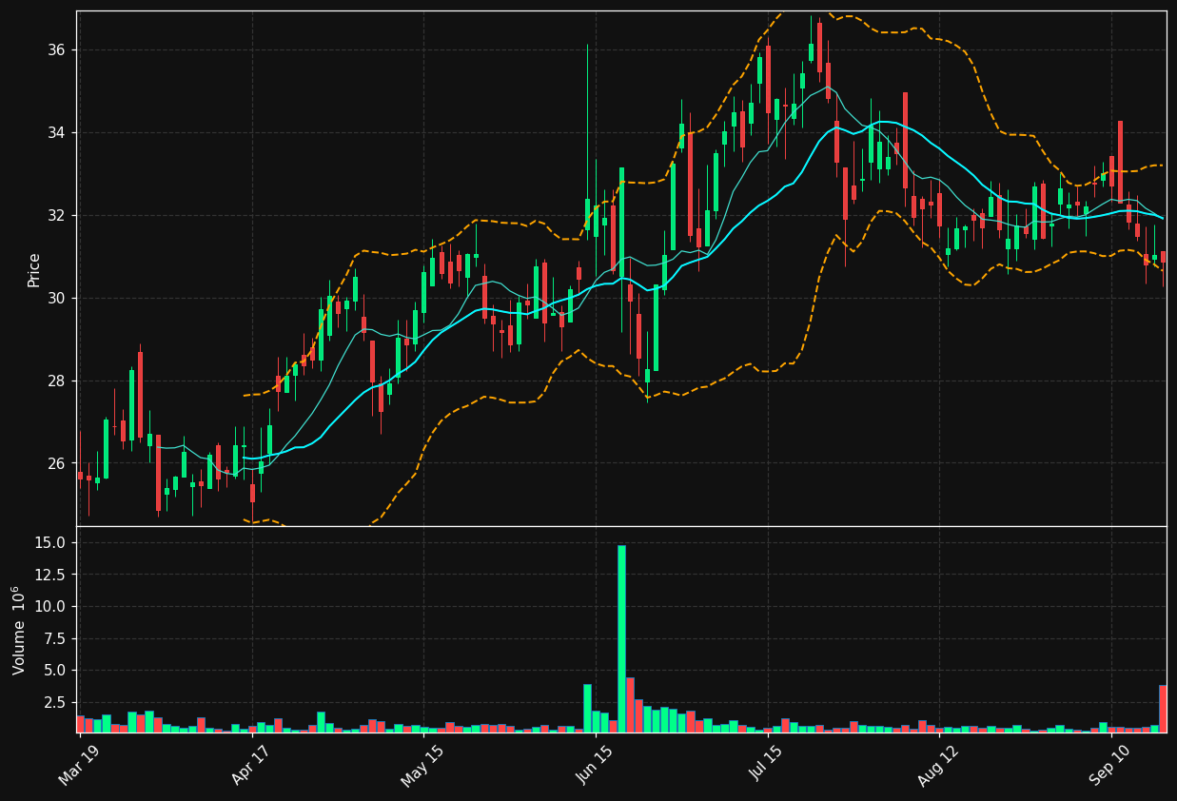The height and width of the screenshot is (801, 1177).
Task: Click the 30 price axis tick label
Action: tap(58, 299)
